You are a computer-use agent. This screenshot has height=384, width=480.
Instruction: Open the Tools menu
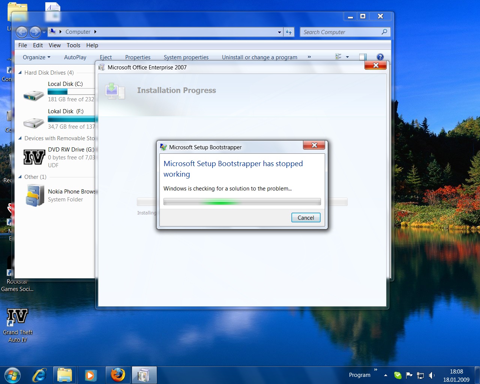(73, 45)
